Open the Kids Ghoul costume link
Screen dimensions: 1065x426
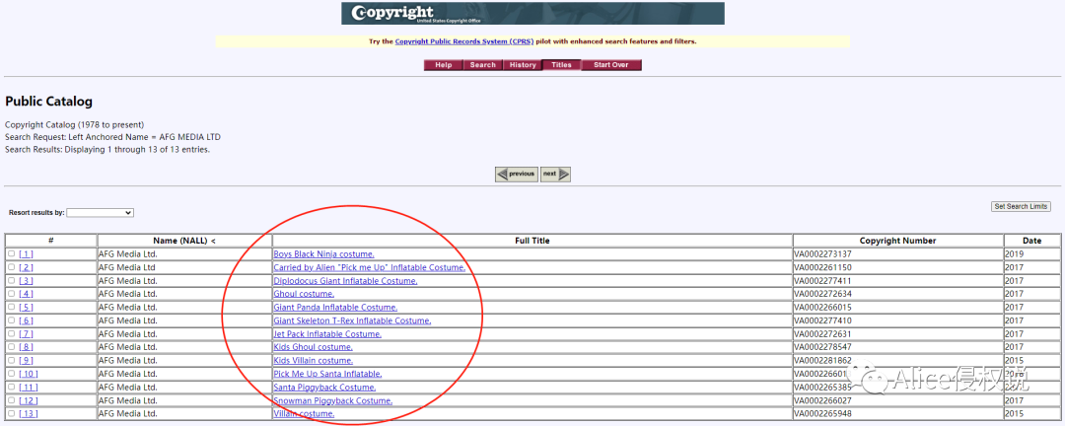pos(314,347)
